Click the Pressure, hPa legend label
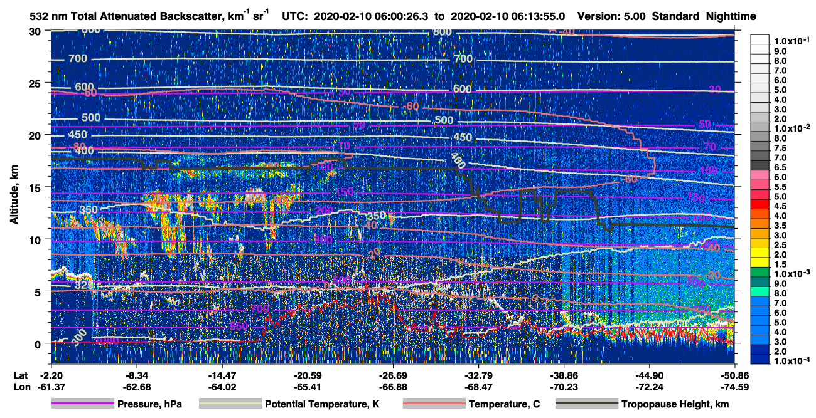 pos(151,405)
